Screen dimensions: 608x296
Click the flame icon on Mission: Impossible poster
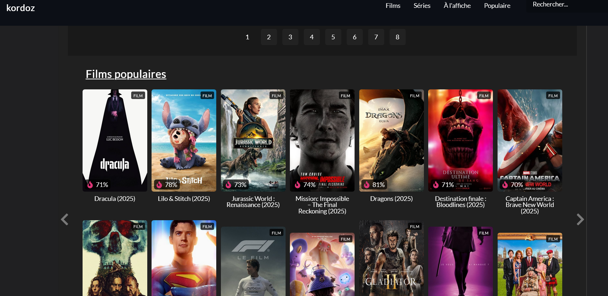pos(297,184)
